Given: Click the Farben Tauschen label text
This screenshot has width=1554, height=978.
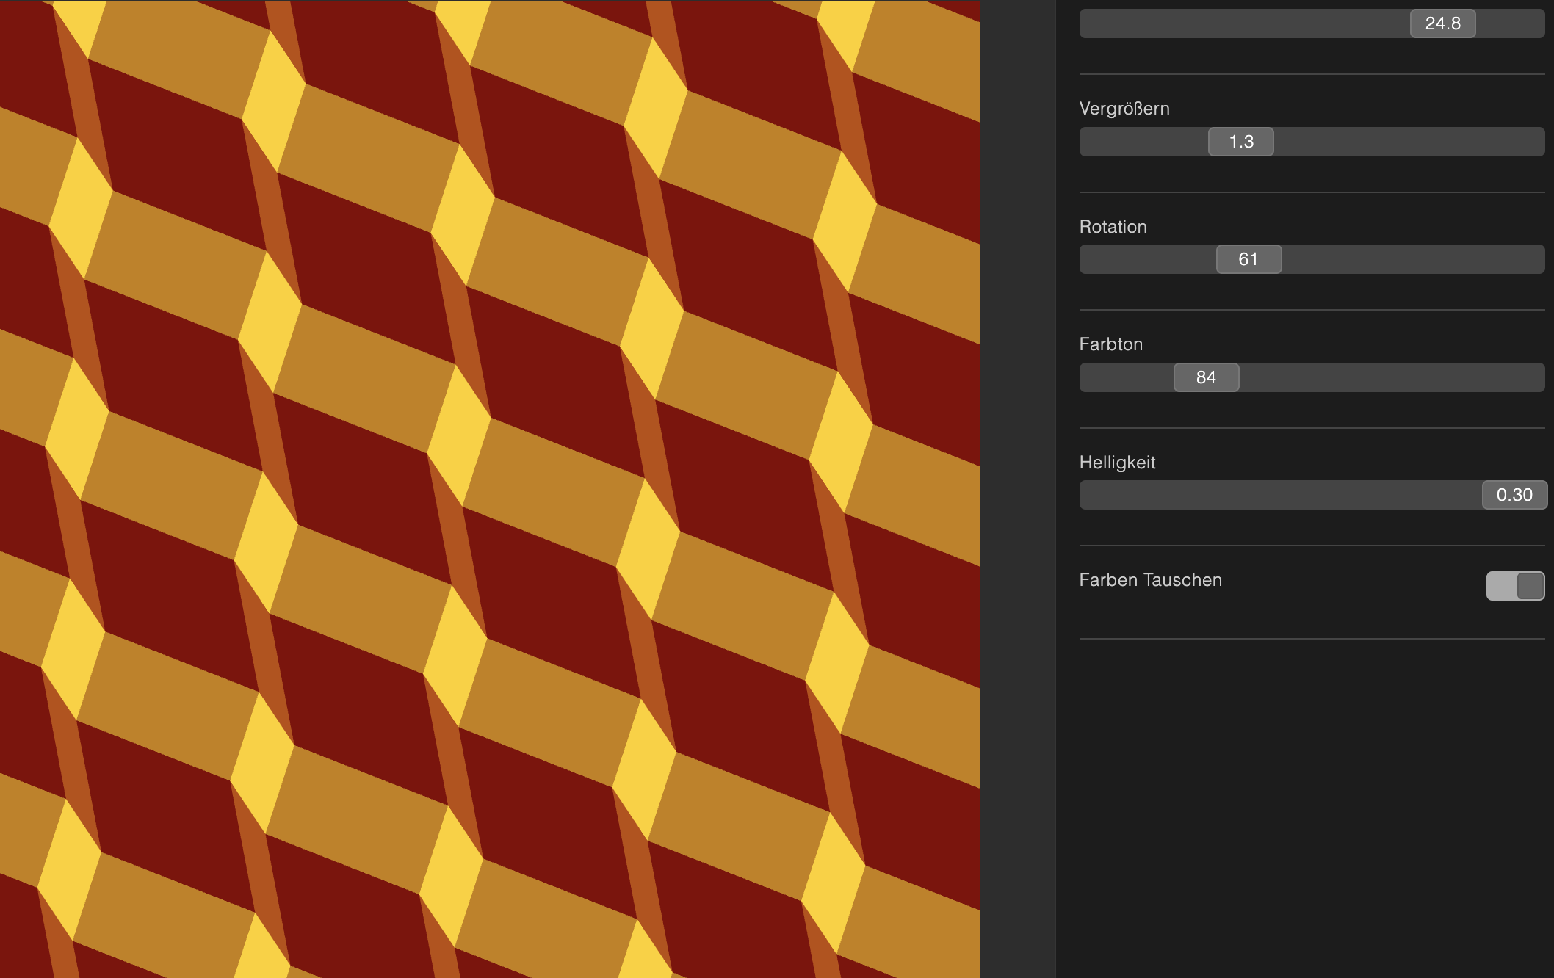Looking at the screenshot, I should 1150,580.
